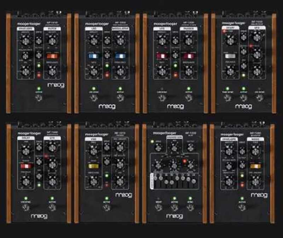Image resolution: width=283 pixels, height=238 pixels.
Task: Flip the red rocker switch on the bottom-row Delay pedal
Action: [x=25, y=166]
